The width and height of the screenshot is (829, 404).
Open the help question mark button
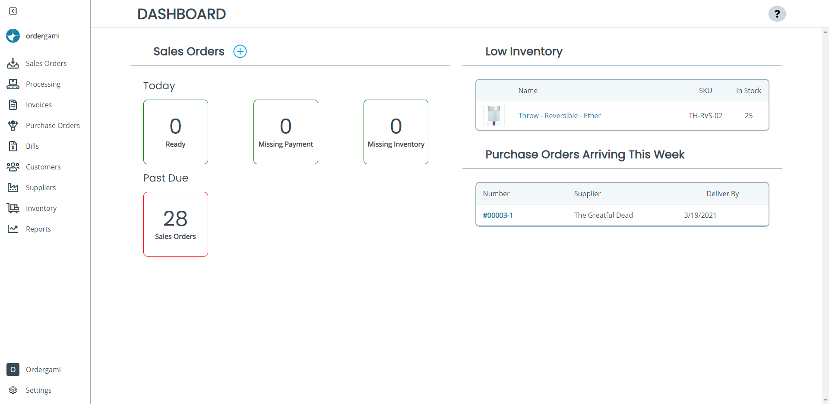point(777,14)
